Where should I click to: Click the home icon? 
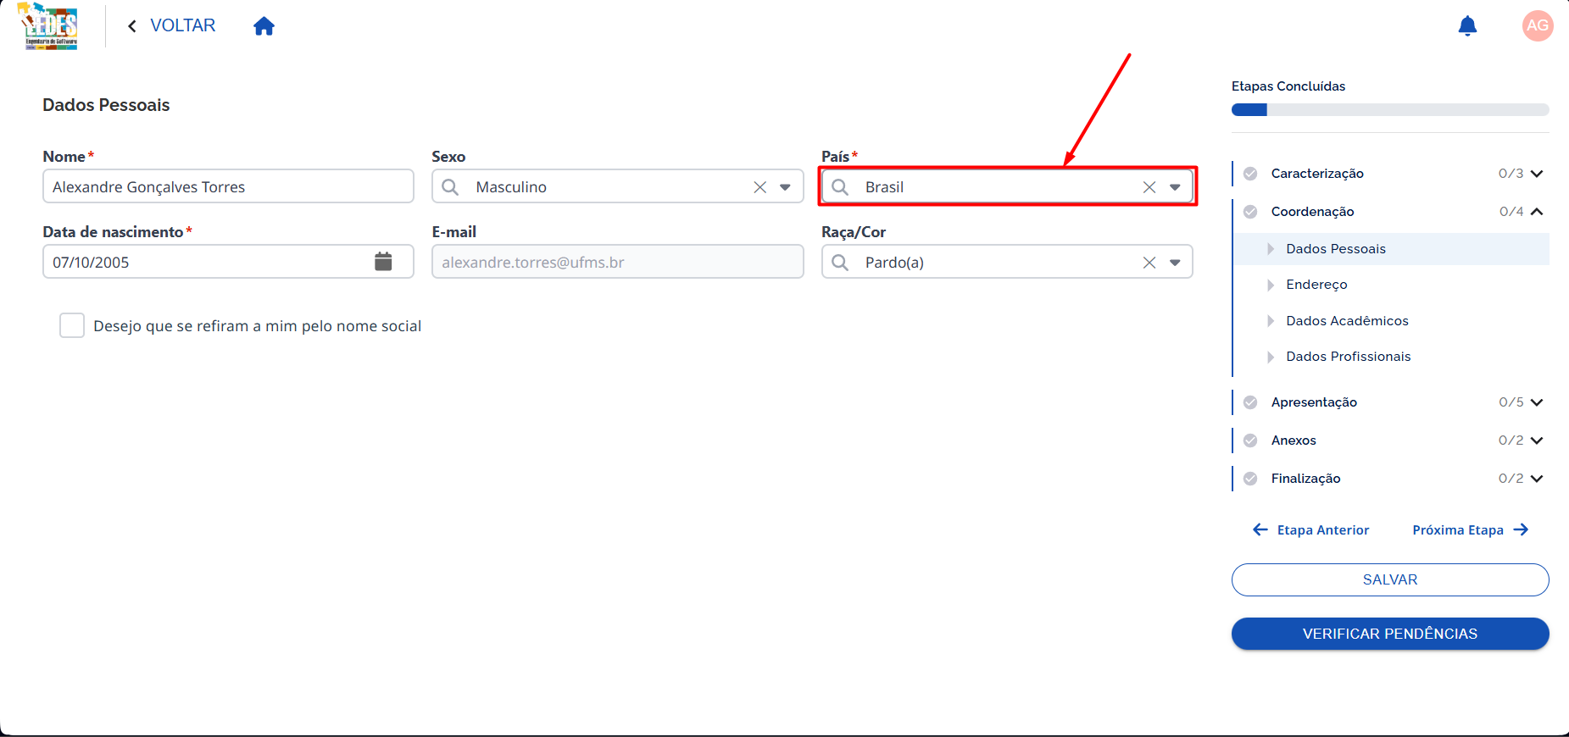(x=264, y=26)
